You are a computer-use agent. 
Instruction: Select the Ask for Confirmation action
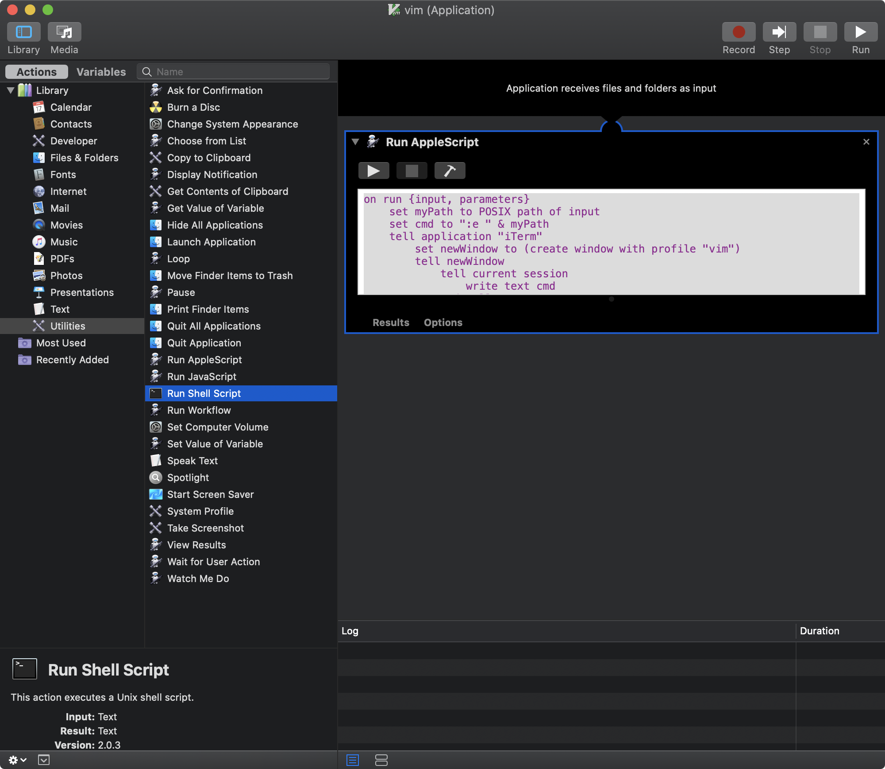coord(241,90)
